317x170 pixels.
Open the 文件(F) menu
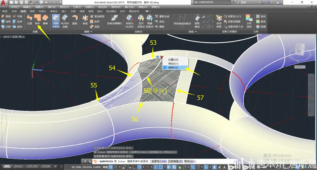click(x=15, y=7)
